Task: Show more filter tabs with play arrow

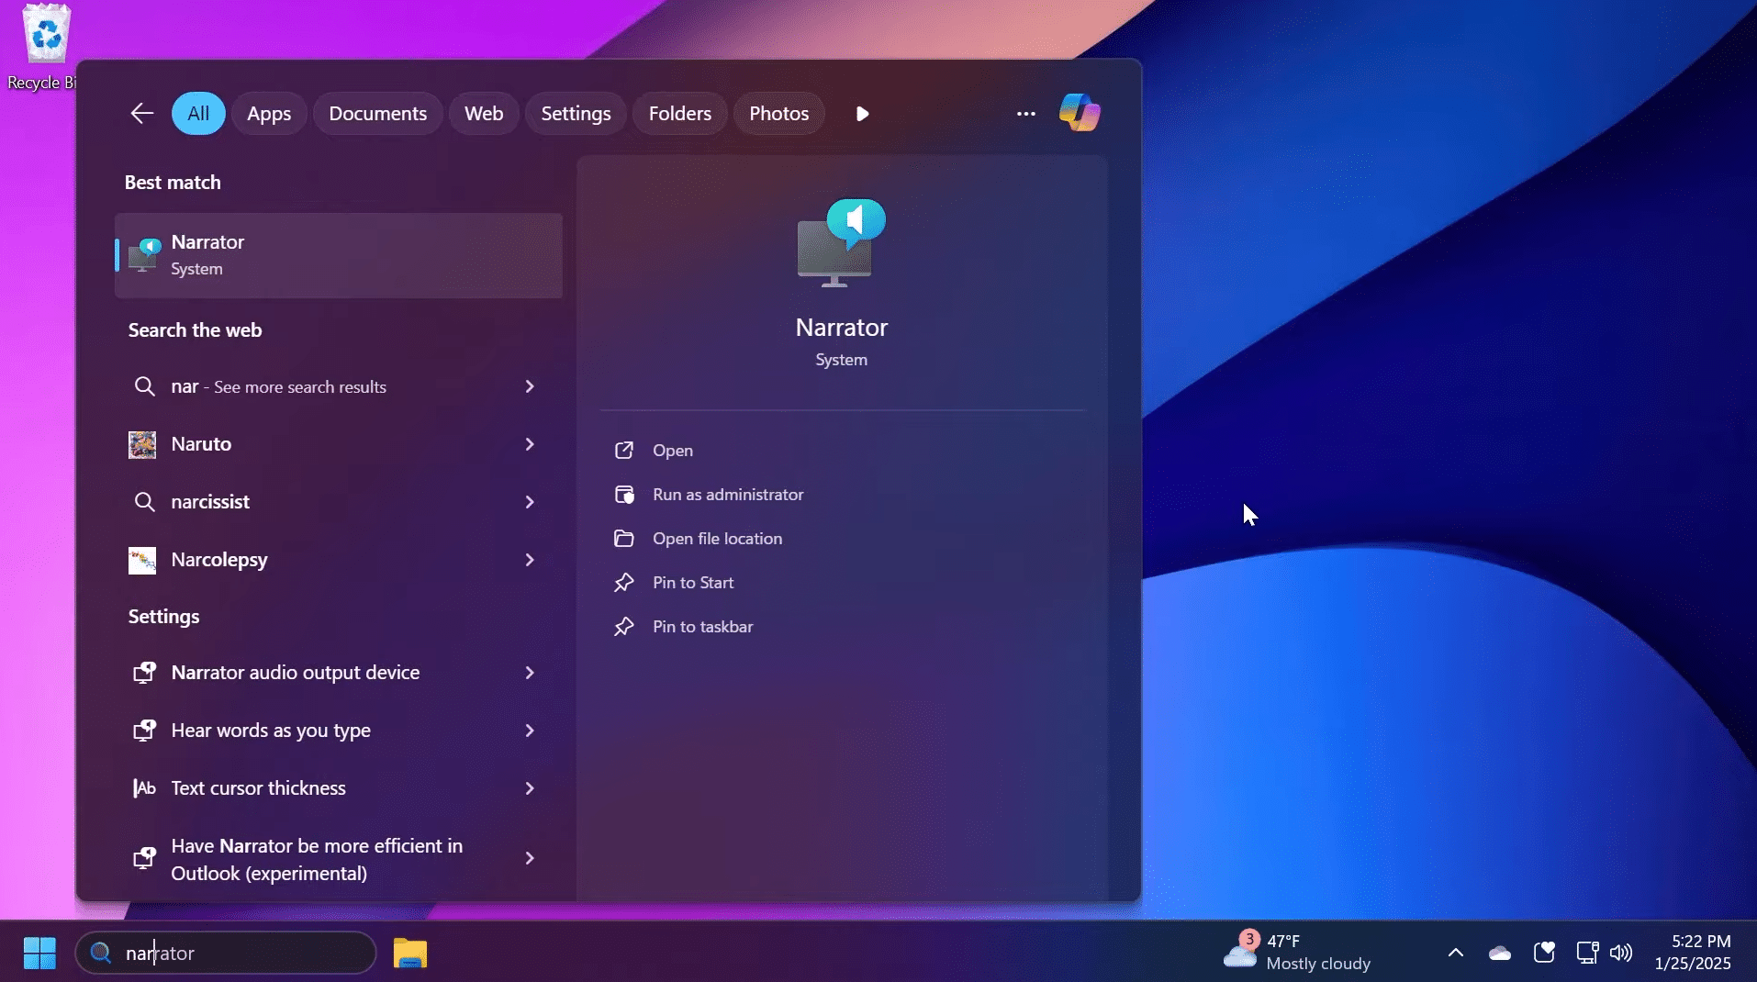Action: (862, 113)
